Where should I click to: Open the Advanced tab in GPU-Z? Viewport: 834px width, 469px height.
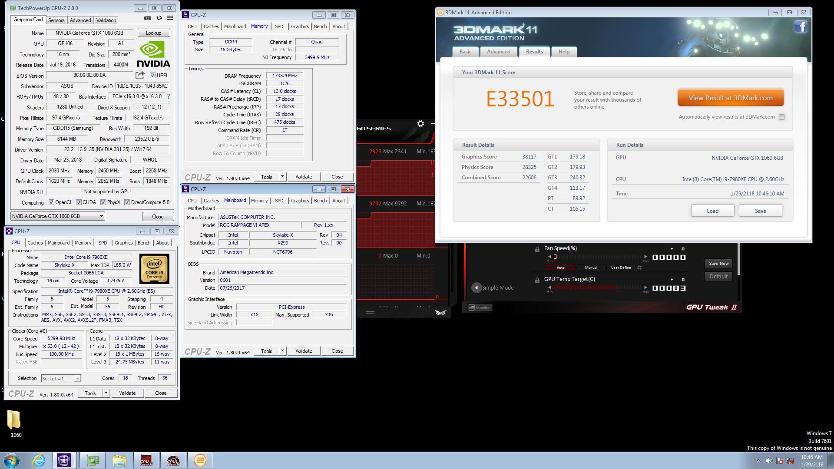pyautogui.click(x=80, y=20)
